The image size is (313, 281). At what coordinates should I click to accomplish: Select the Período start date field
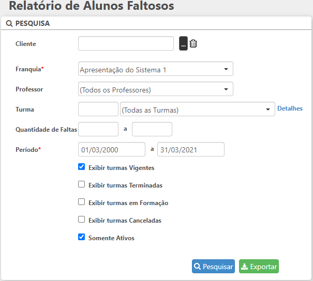click(112, 150)
